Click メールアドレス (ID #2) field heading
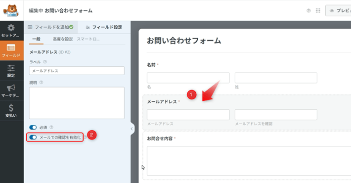351x183 pixels. point(50,52)
